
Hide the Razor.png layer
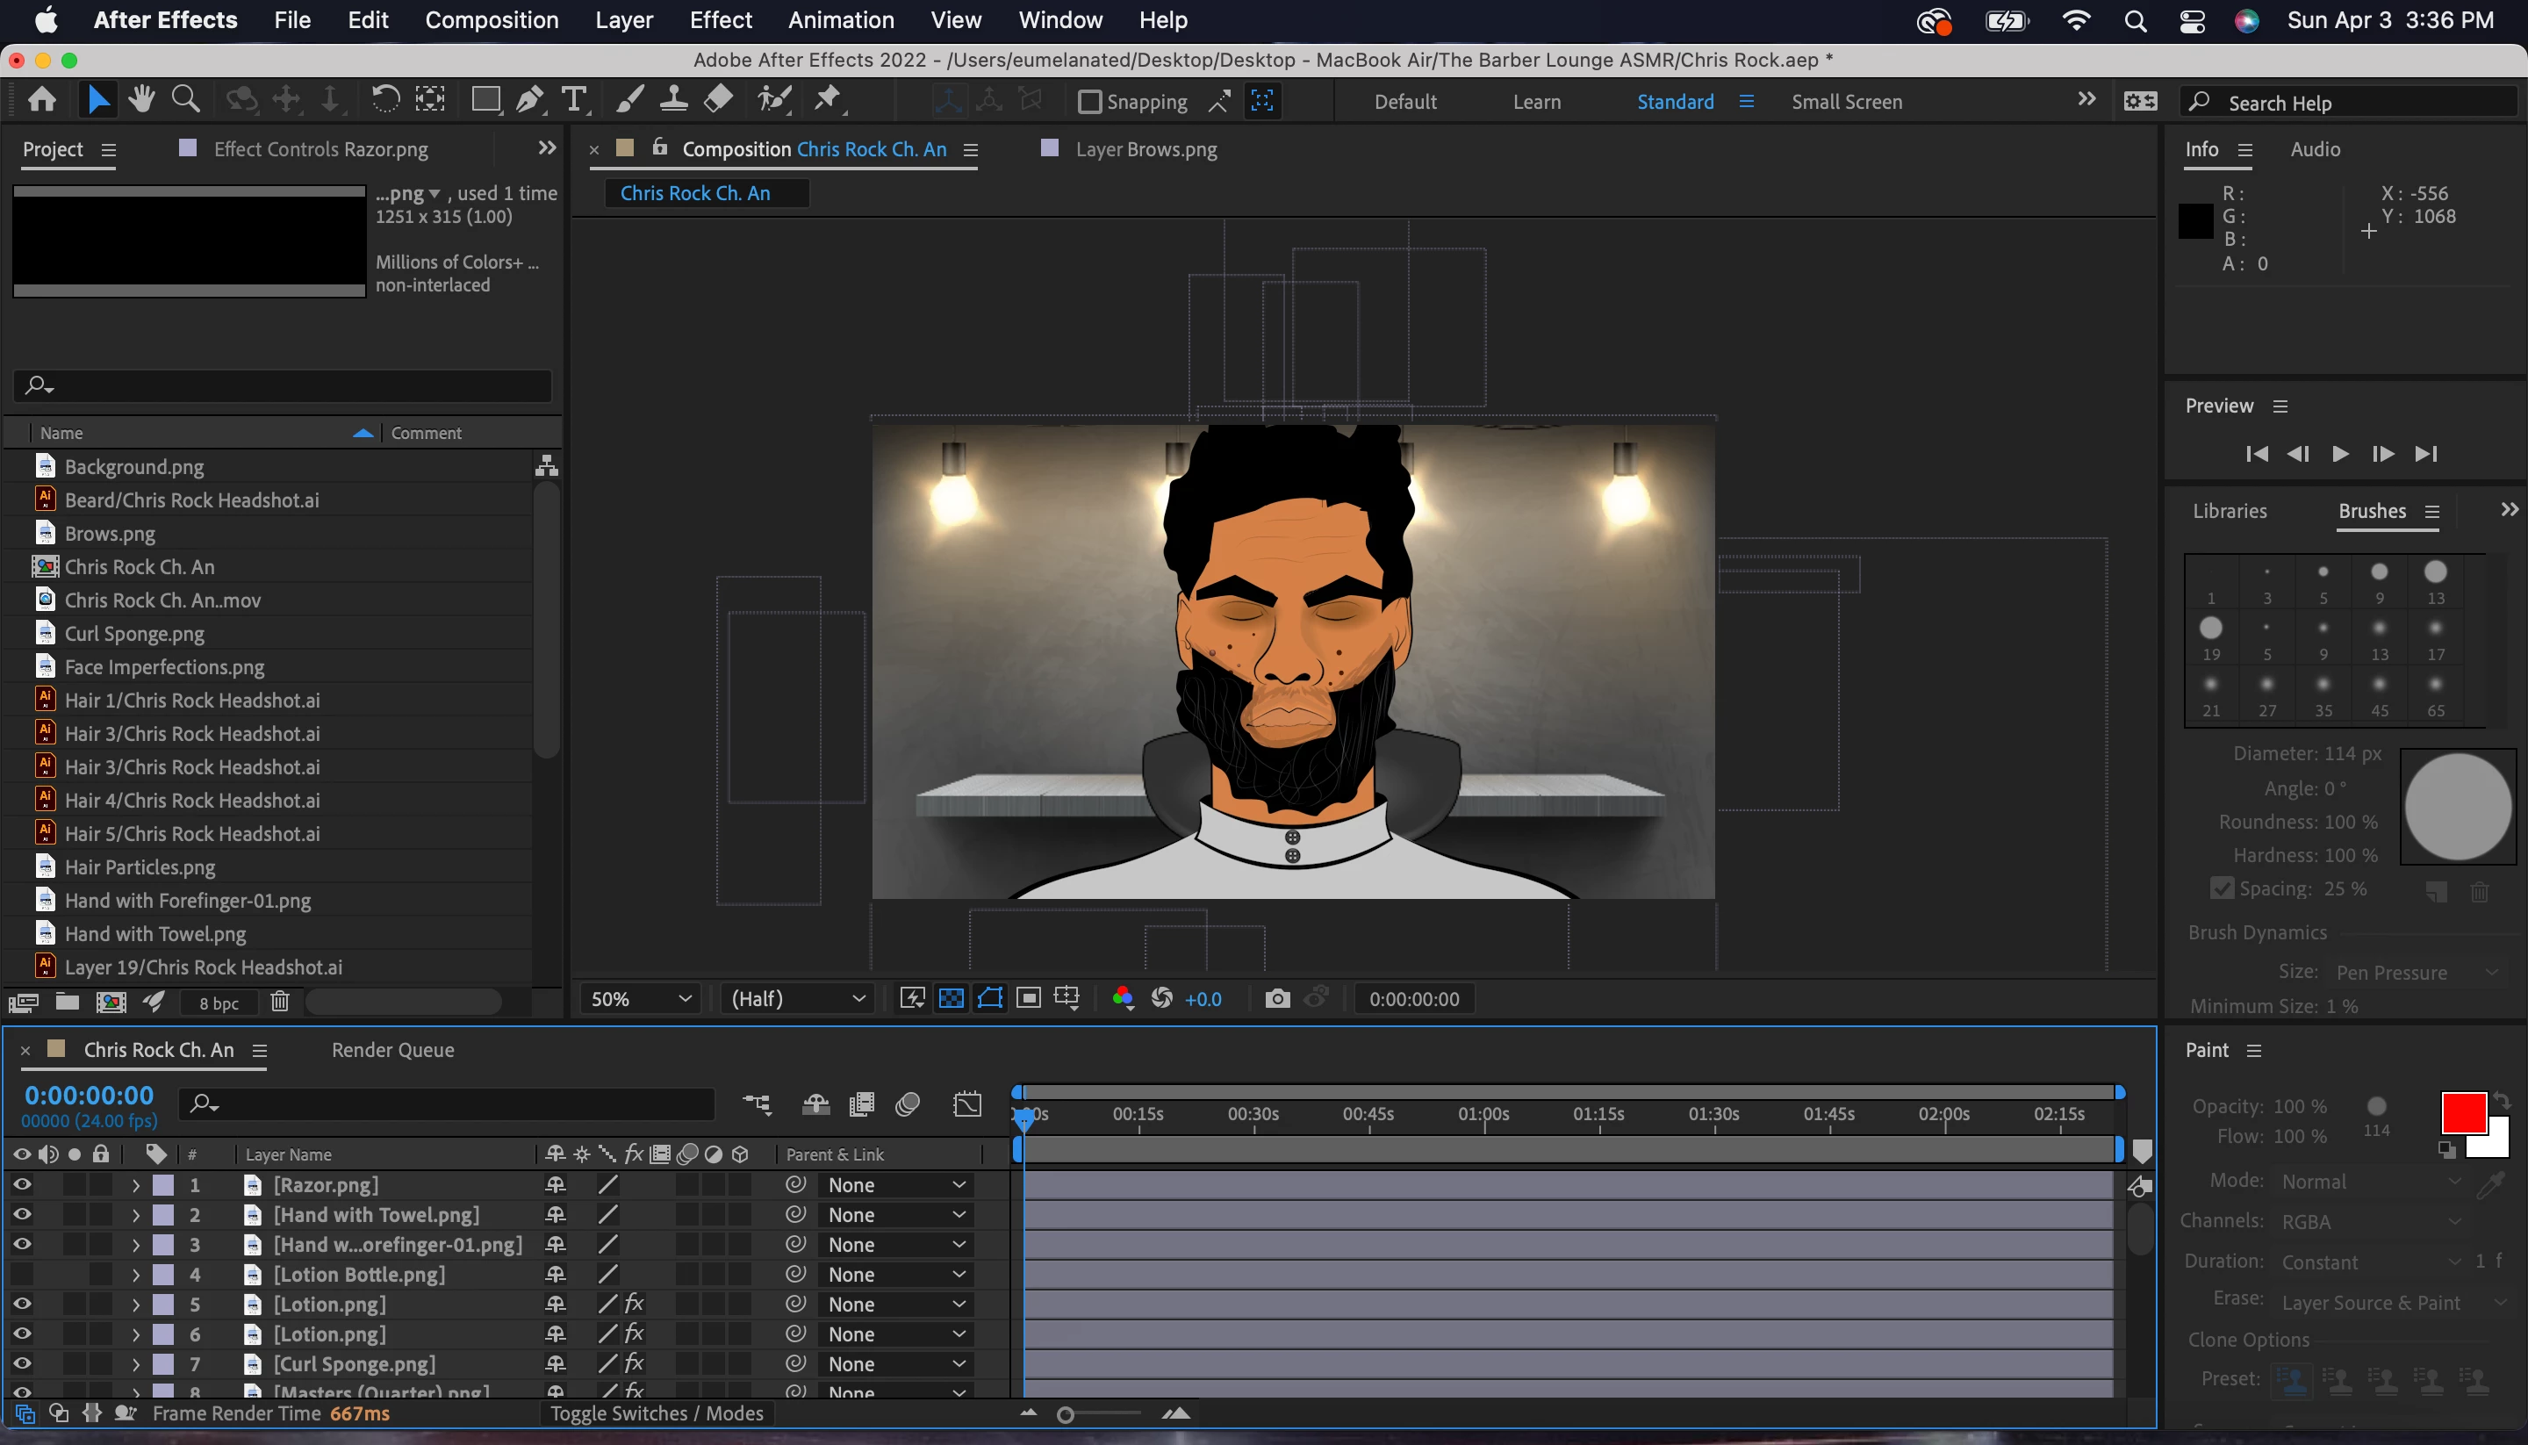pos(22,1185)
